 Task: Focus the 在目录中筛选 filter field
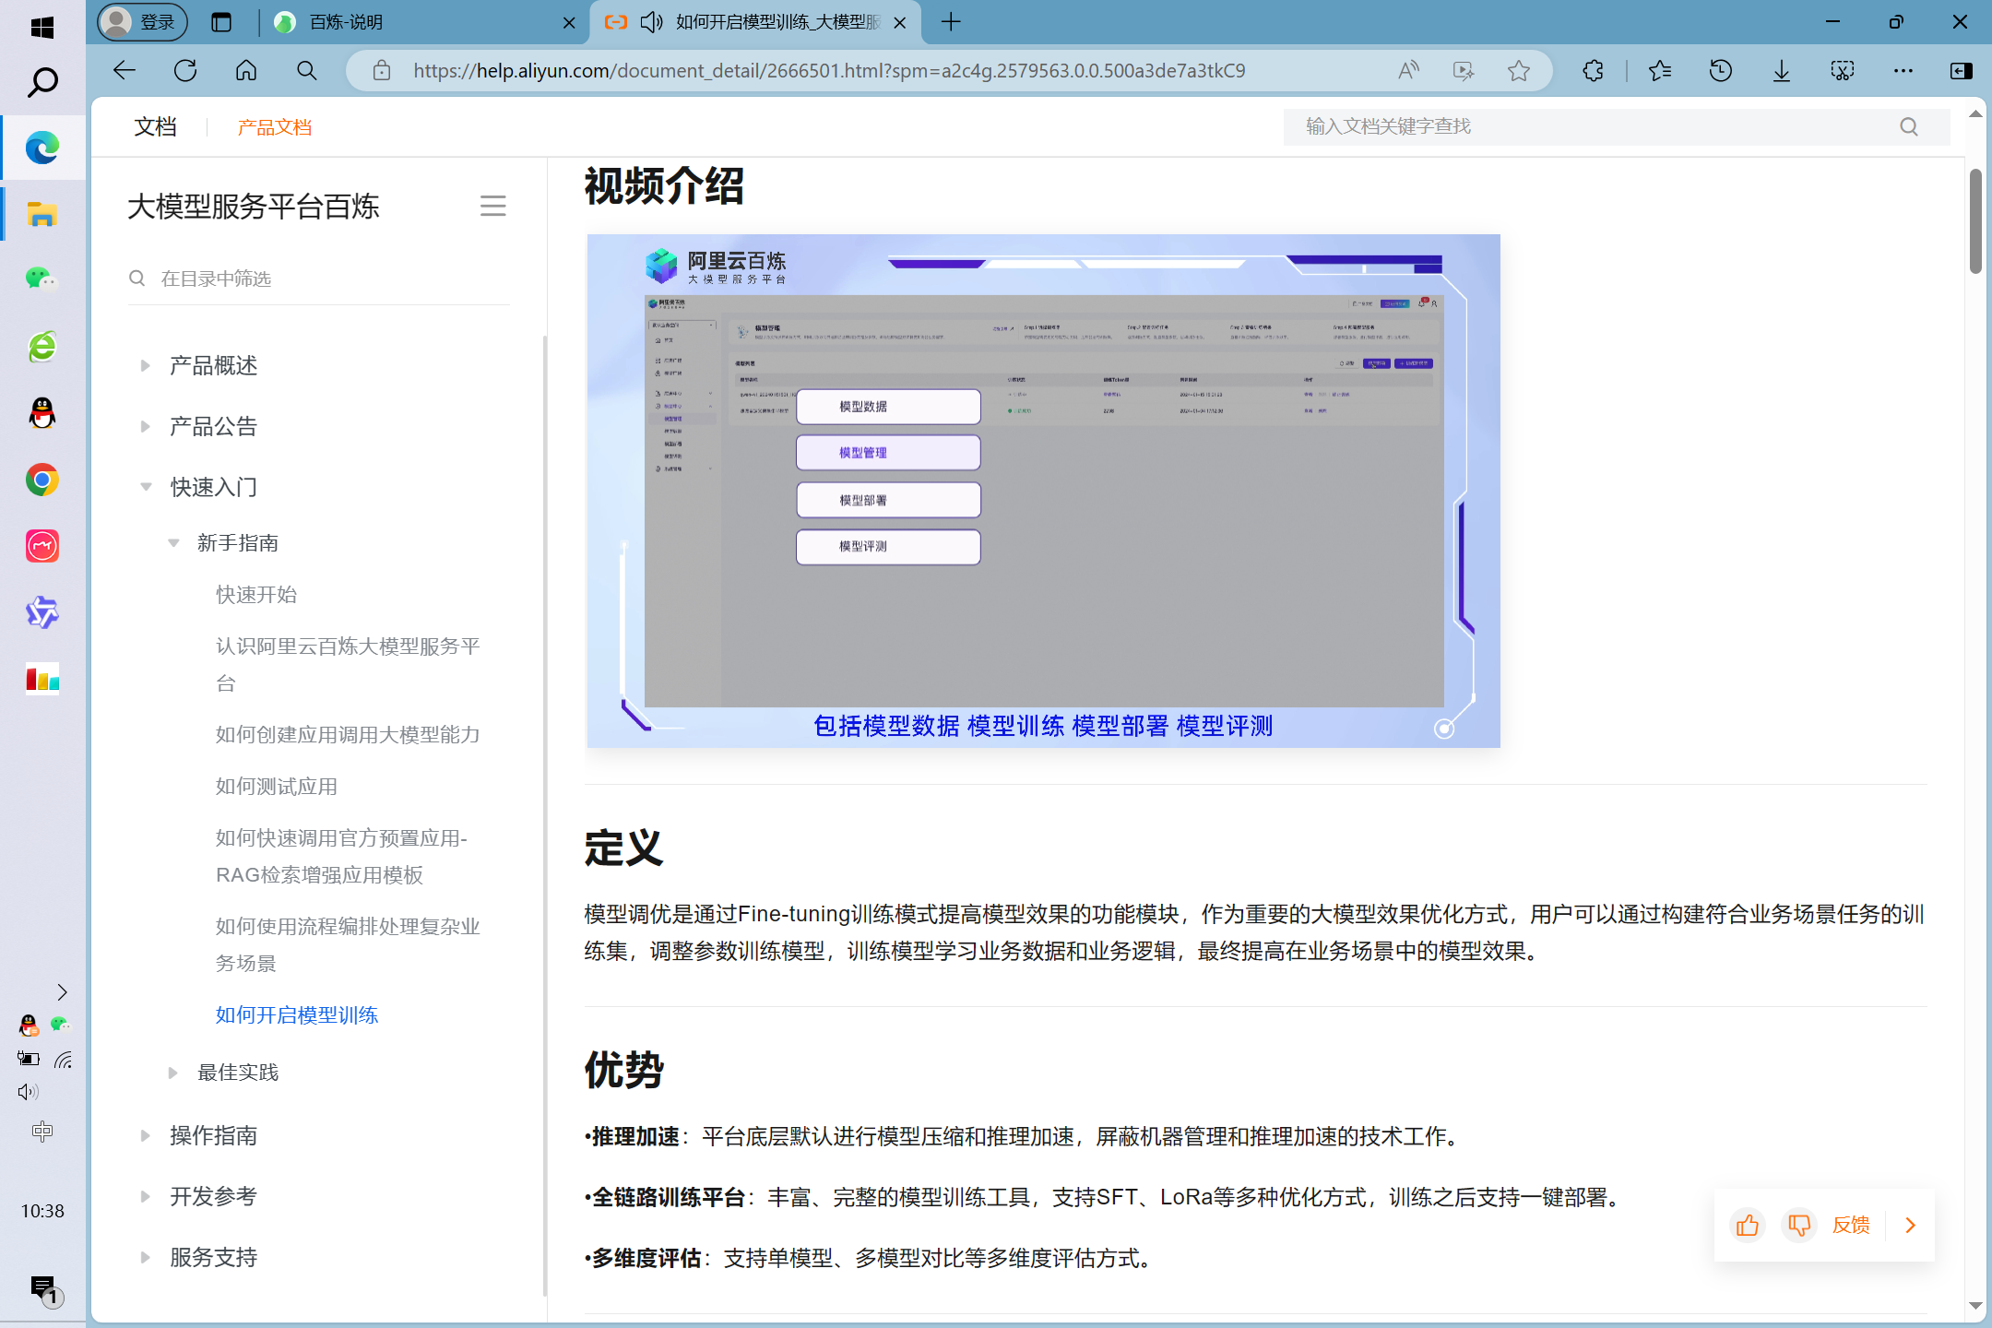coord(318,279)
